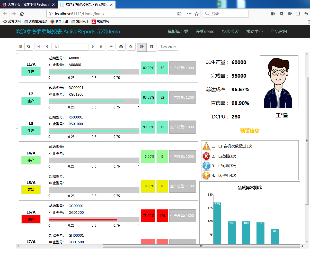Open the 常用网址 bookmarks folder
The width and height of the screenshot is (310, 258).
pos(80,22)
